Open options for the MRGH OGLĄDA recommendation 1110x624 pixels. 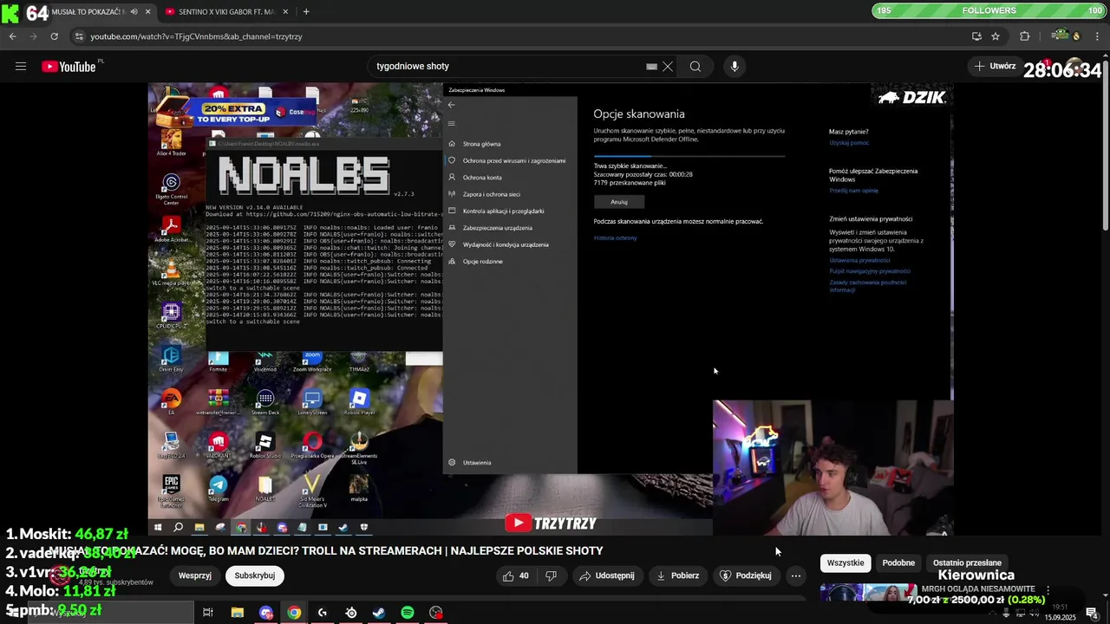(x=1048, y=590)
